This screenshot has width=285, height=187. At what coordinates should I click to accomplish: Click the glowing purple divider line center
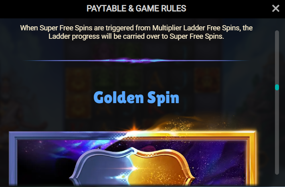(136, 60)
